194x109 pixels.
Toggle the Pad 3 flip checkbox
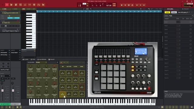click(x=191, y=29)
